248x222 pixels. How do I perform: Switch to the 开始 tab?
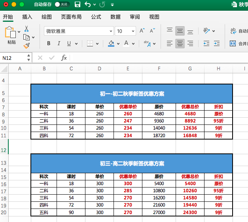8,17
